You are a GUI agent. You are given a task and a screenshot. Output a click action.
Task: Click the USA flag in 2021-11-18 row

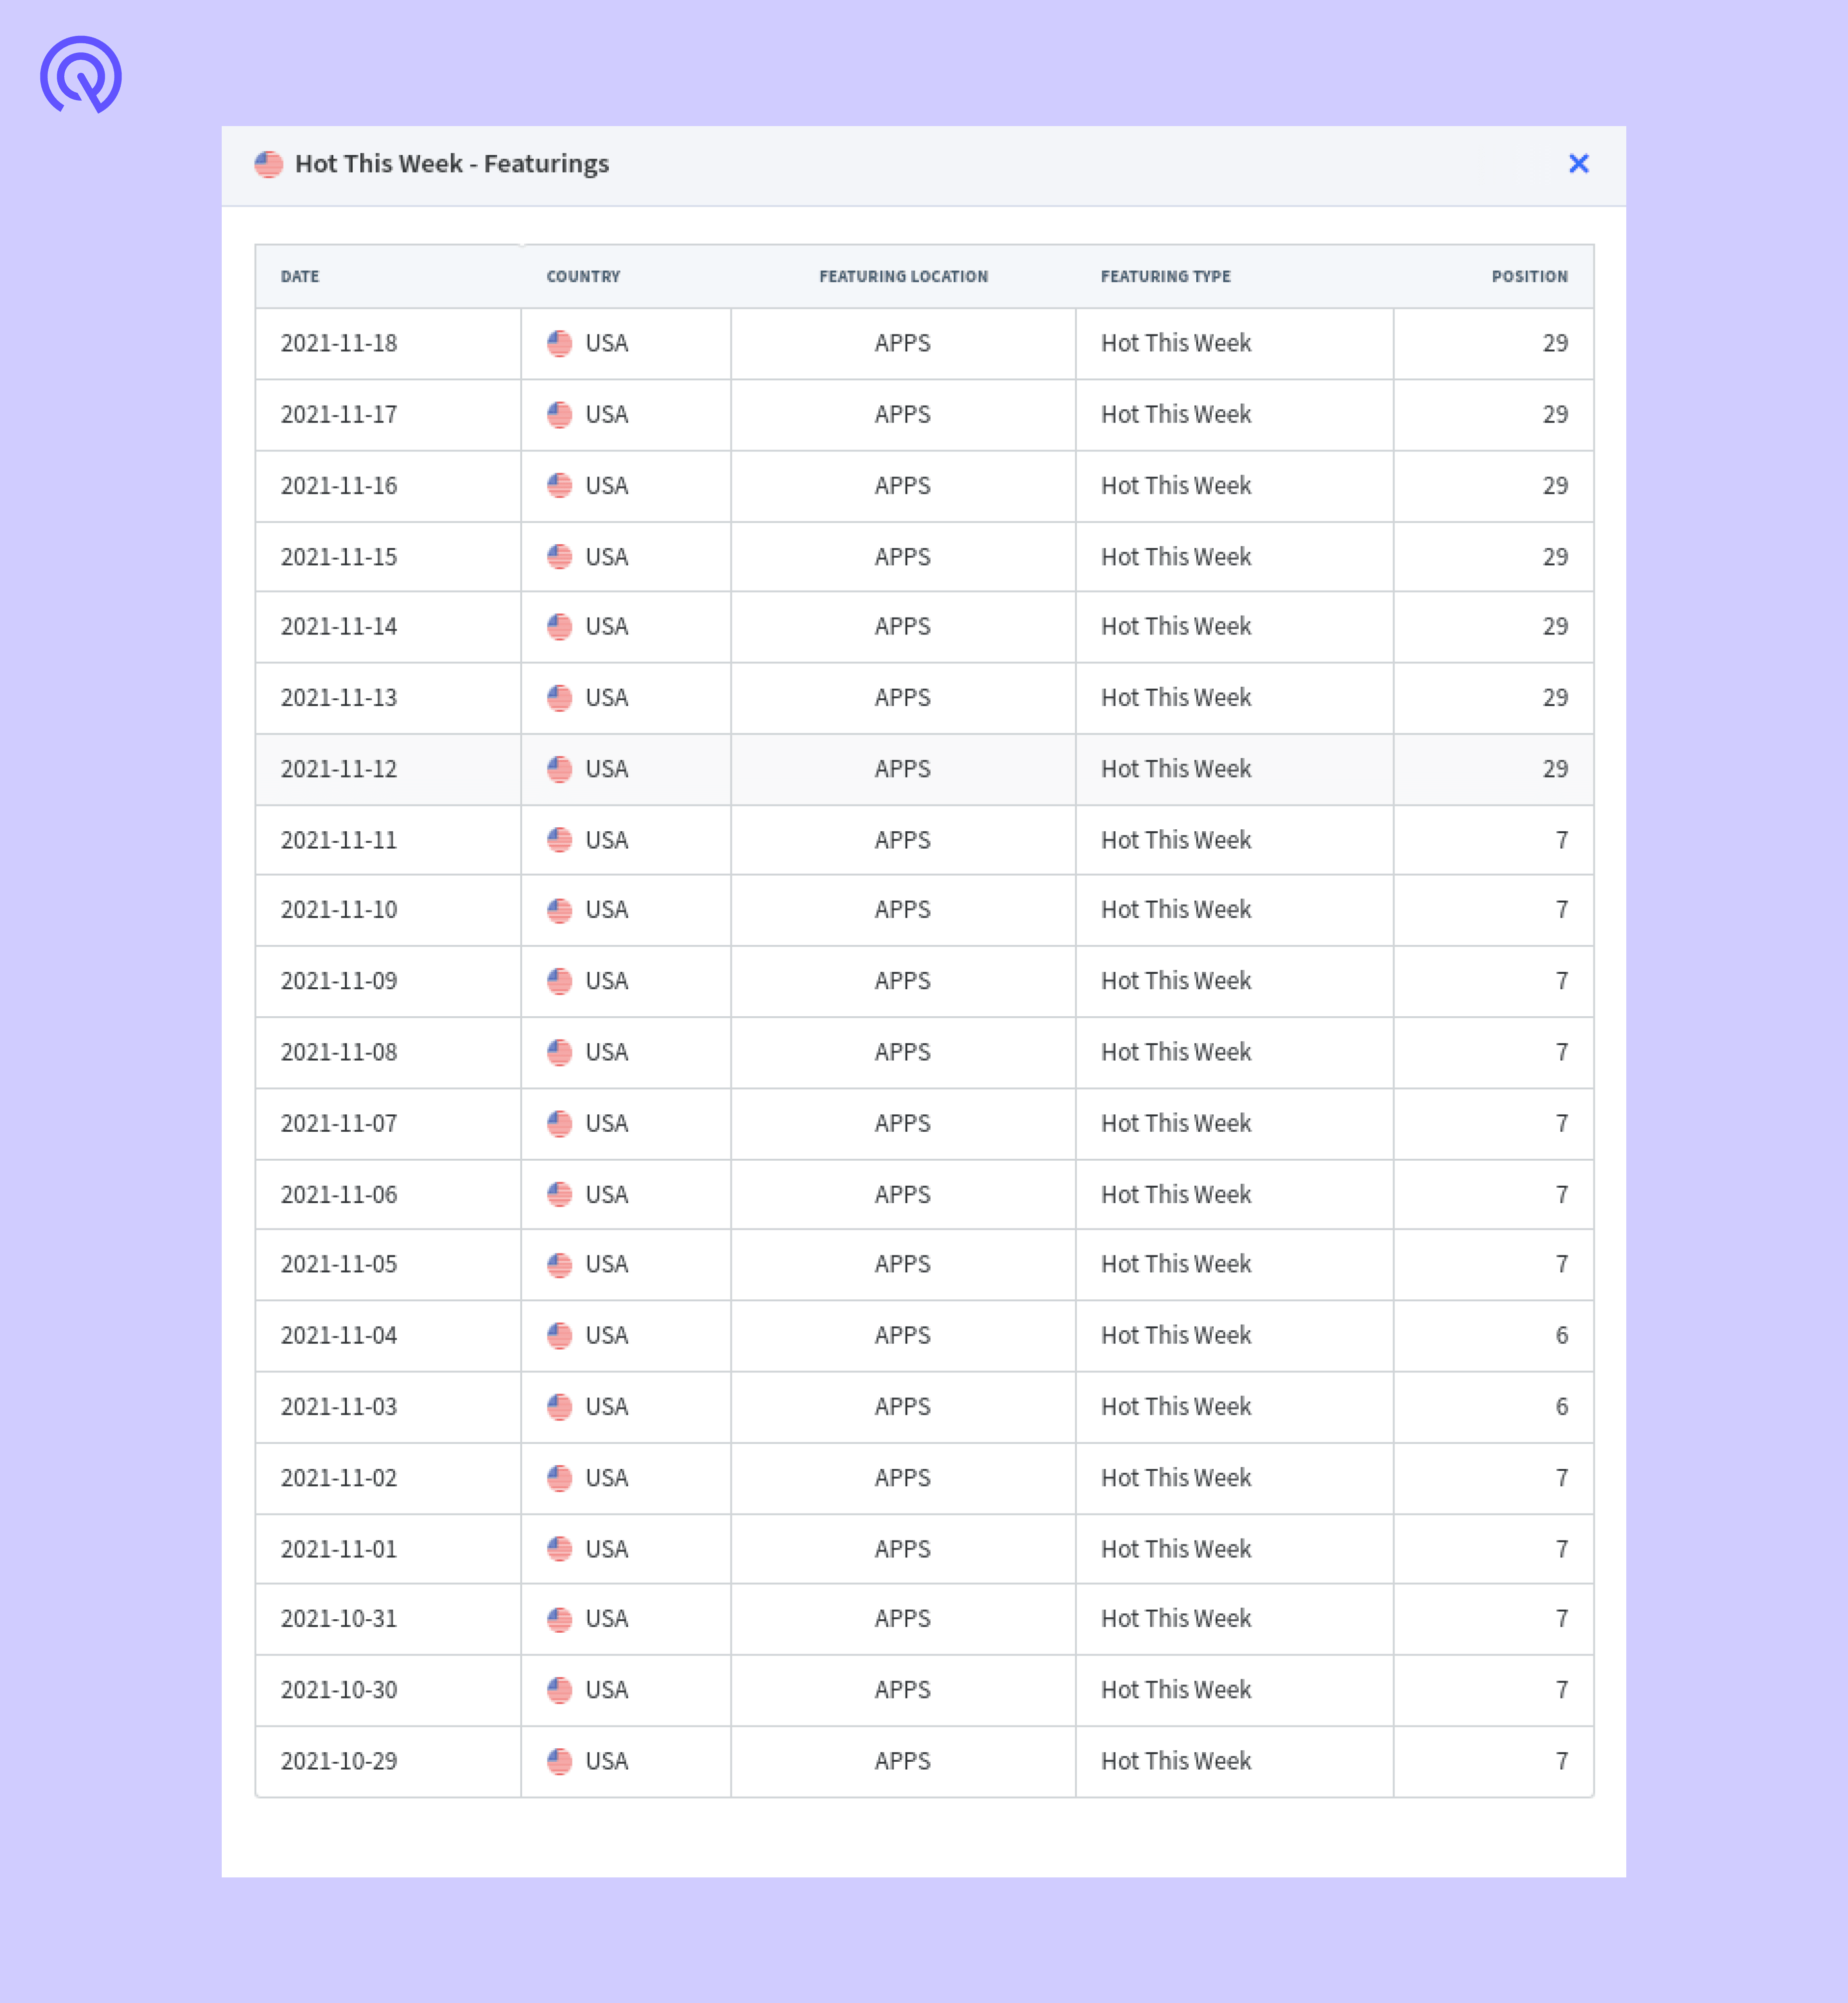(559, 343)
